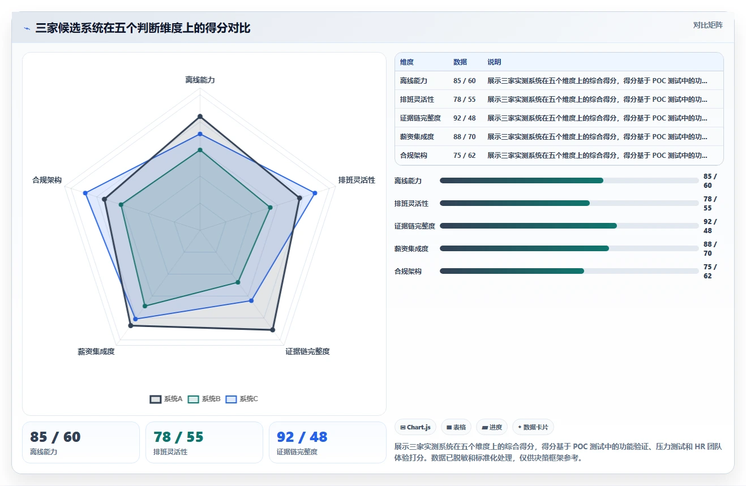
Task: Open the 92 / 48 证据链完整度 stat card
Action: pyautogui.click(x=328, y=442)
